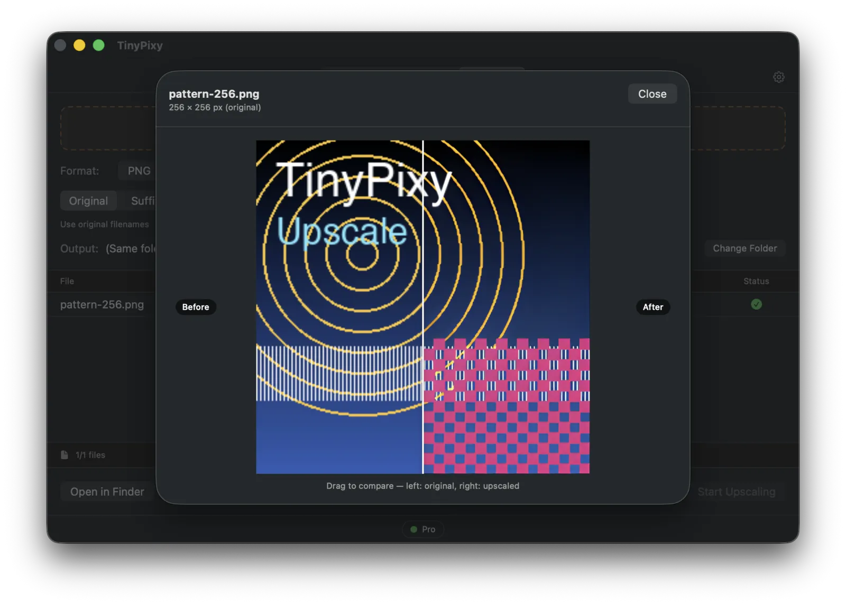Zoom the window with the green button
846x605 pixels.
tap(98, 45)
